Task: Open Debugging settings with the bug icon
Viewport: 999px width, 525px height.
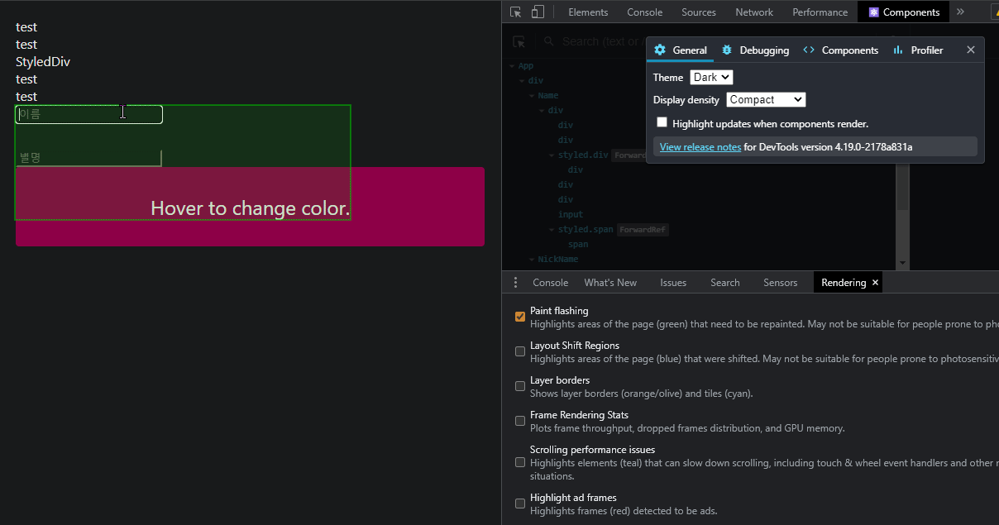Action: pyautogui.click(x=727, y=50)
